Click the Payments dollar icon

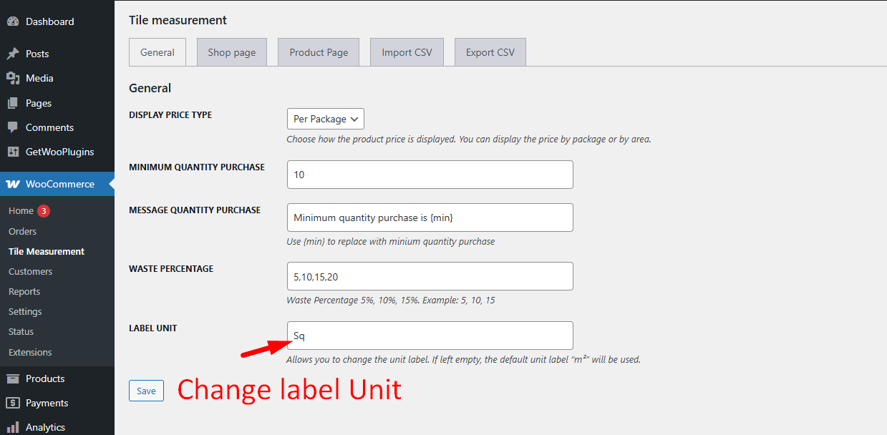(x=13, y=403)
